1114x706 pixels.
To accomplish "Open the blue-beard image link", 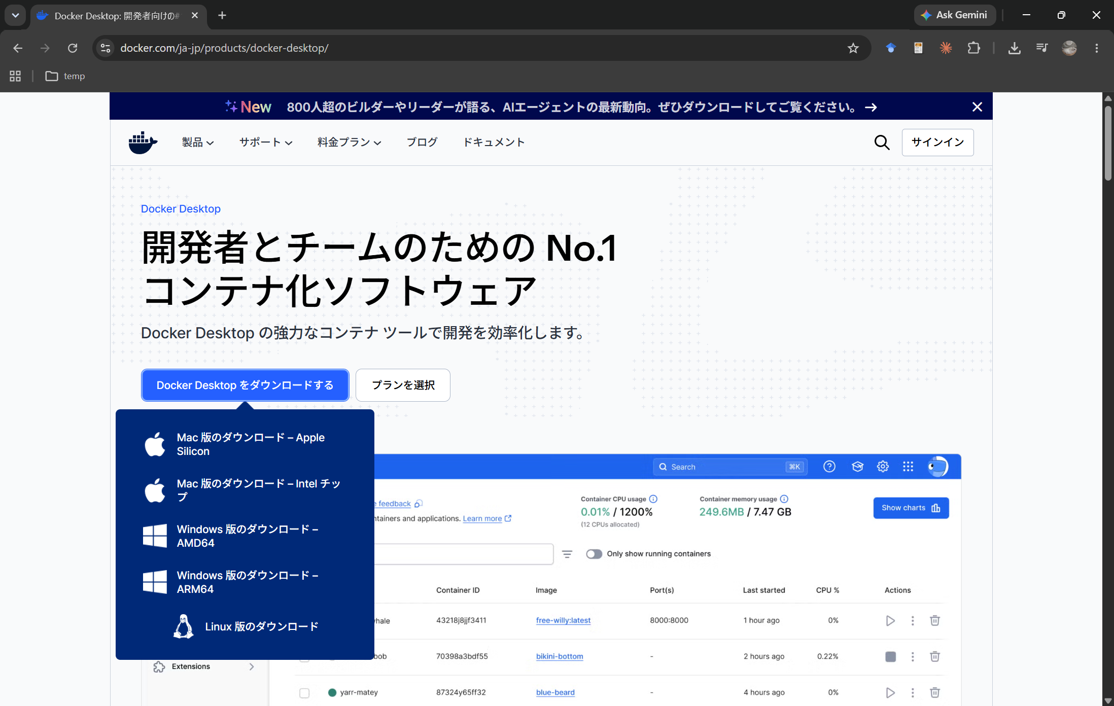I will coord(555,692).
